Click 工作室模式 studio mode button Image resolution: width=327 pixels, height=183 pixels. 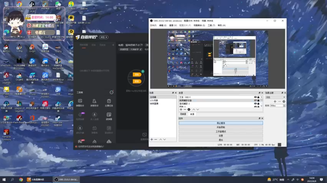pyautogui.click(x=221, y=131)
